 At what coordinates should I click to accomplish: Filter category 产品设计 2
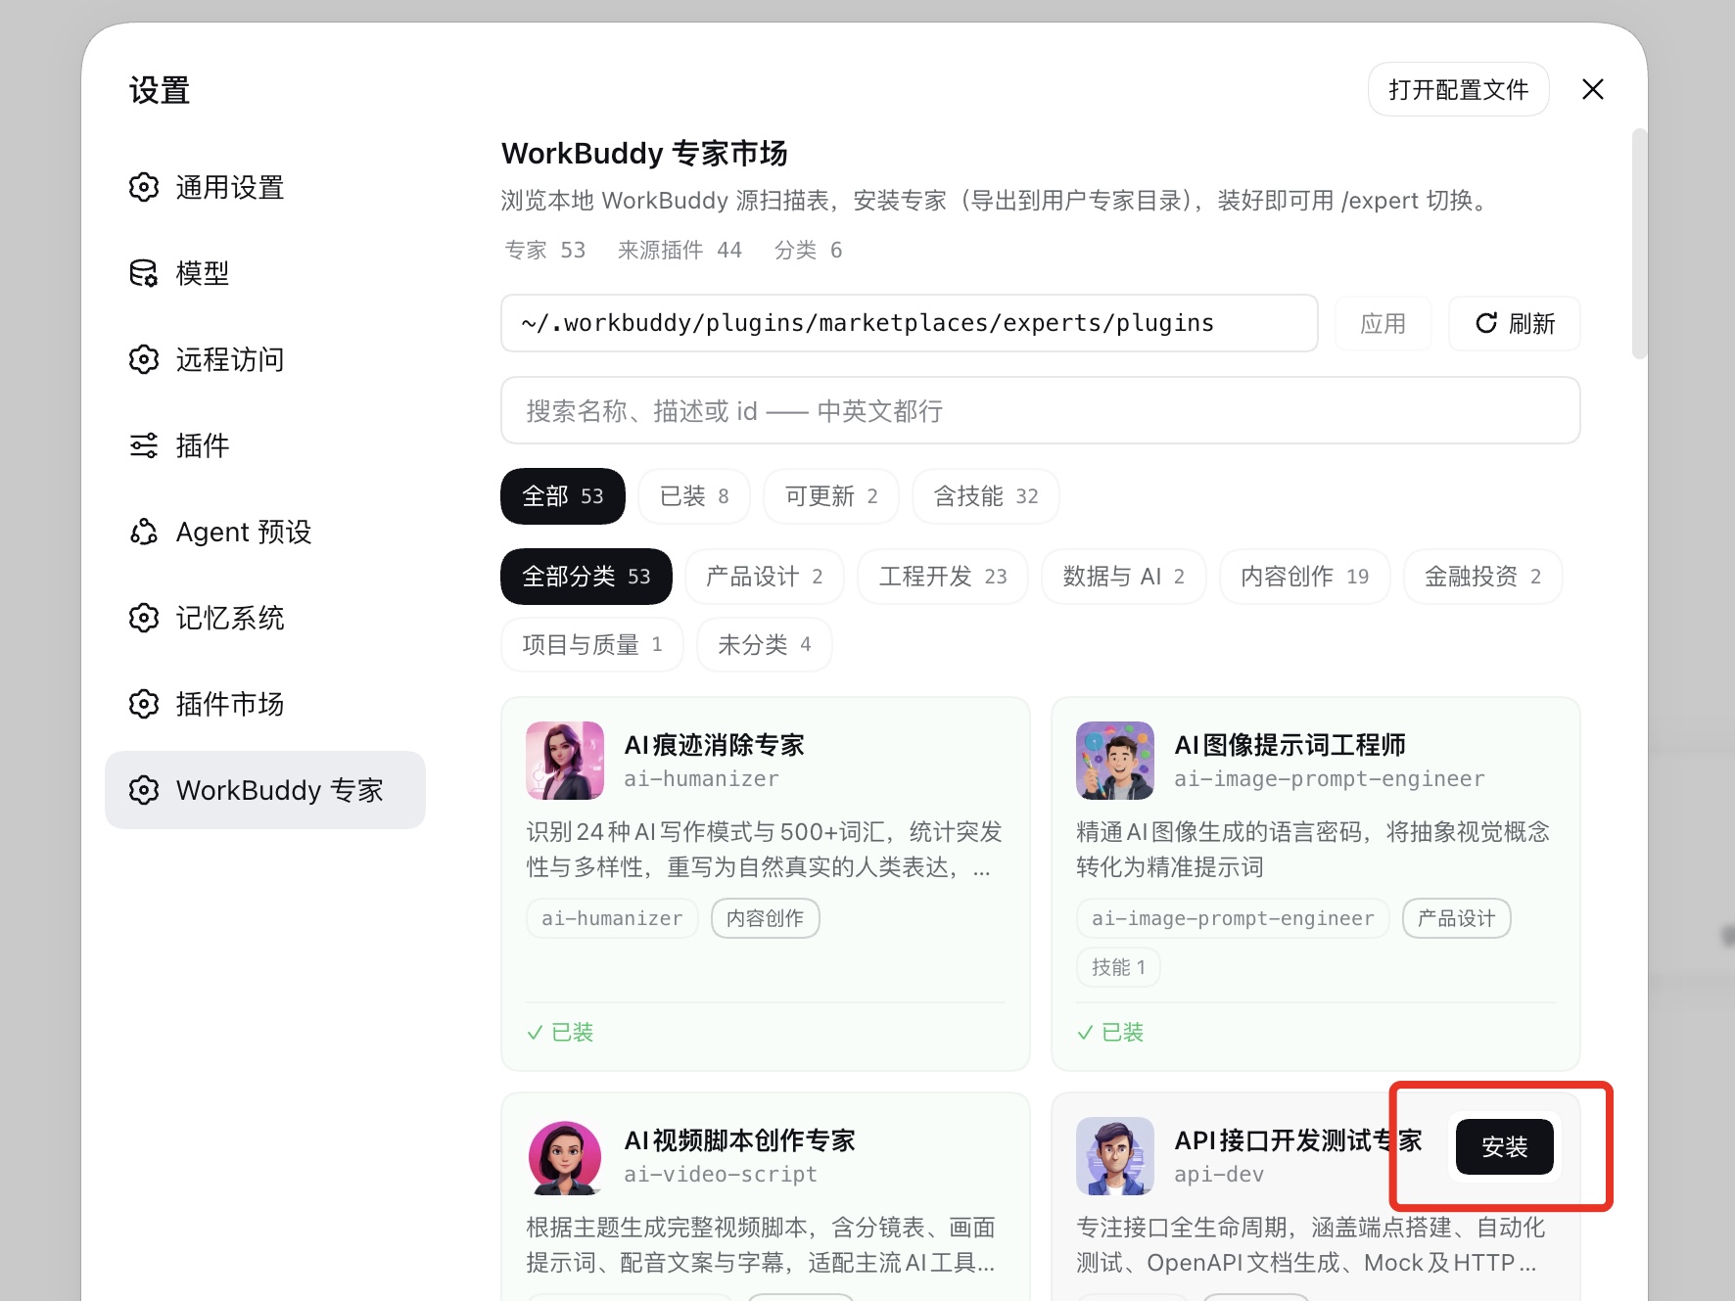click(765, 577)
